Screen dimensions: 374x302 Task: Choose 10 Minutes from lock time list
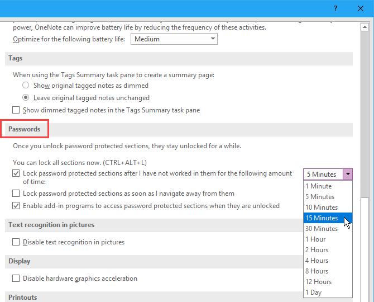coord(328,207)
